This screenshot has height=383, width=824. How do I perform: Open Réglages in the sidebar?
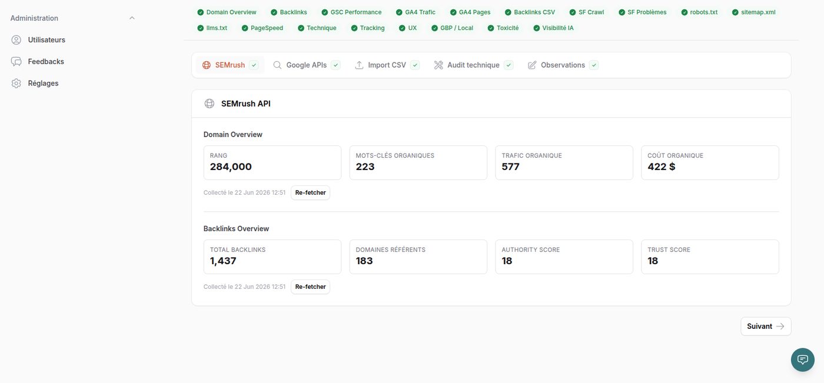(x=43, y=84)
